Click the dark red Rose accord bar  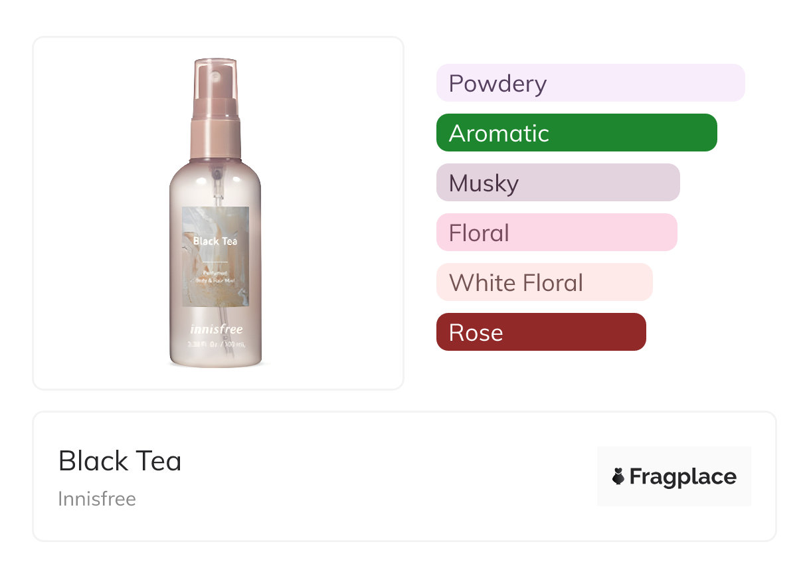pyautogui.click(x=541, y=332)
